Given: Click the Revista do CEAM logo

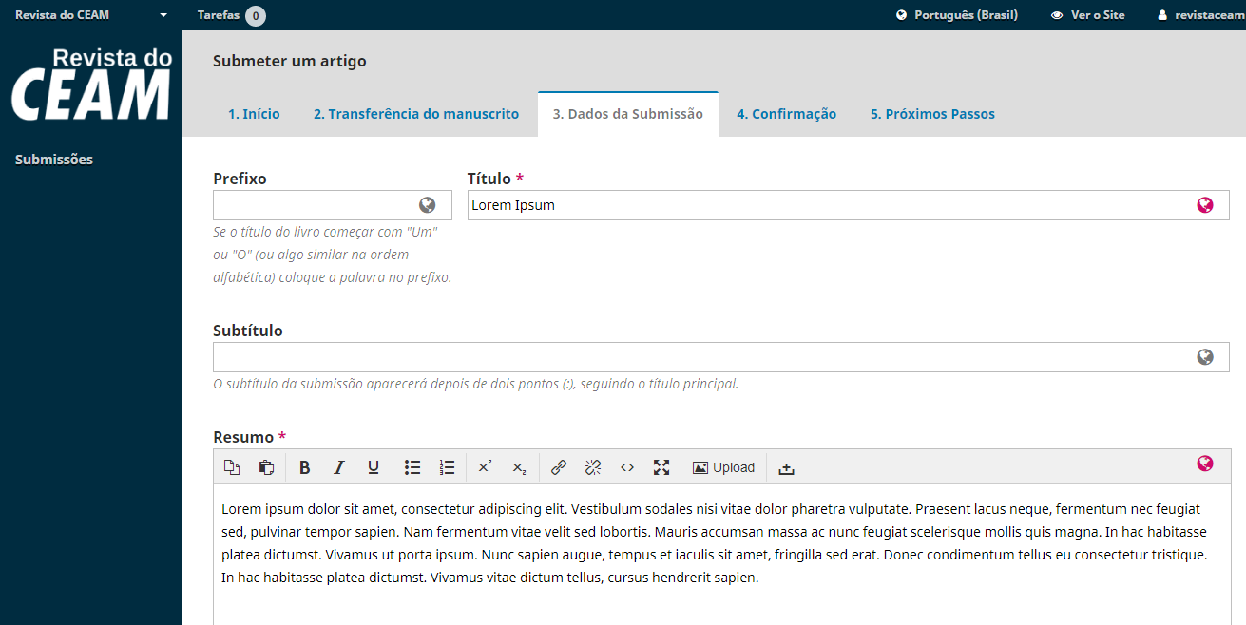Looking at the screenshot, I should pyautogui.click(x=91, y=84).
